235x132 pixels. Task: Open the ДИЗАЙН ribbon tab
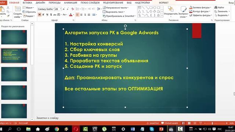(x=40, y=3)
